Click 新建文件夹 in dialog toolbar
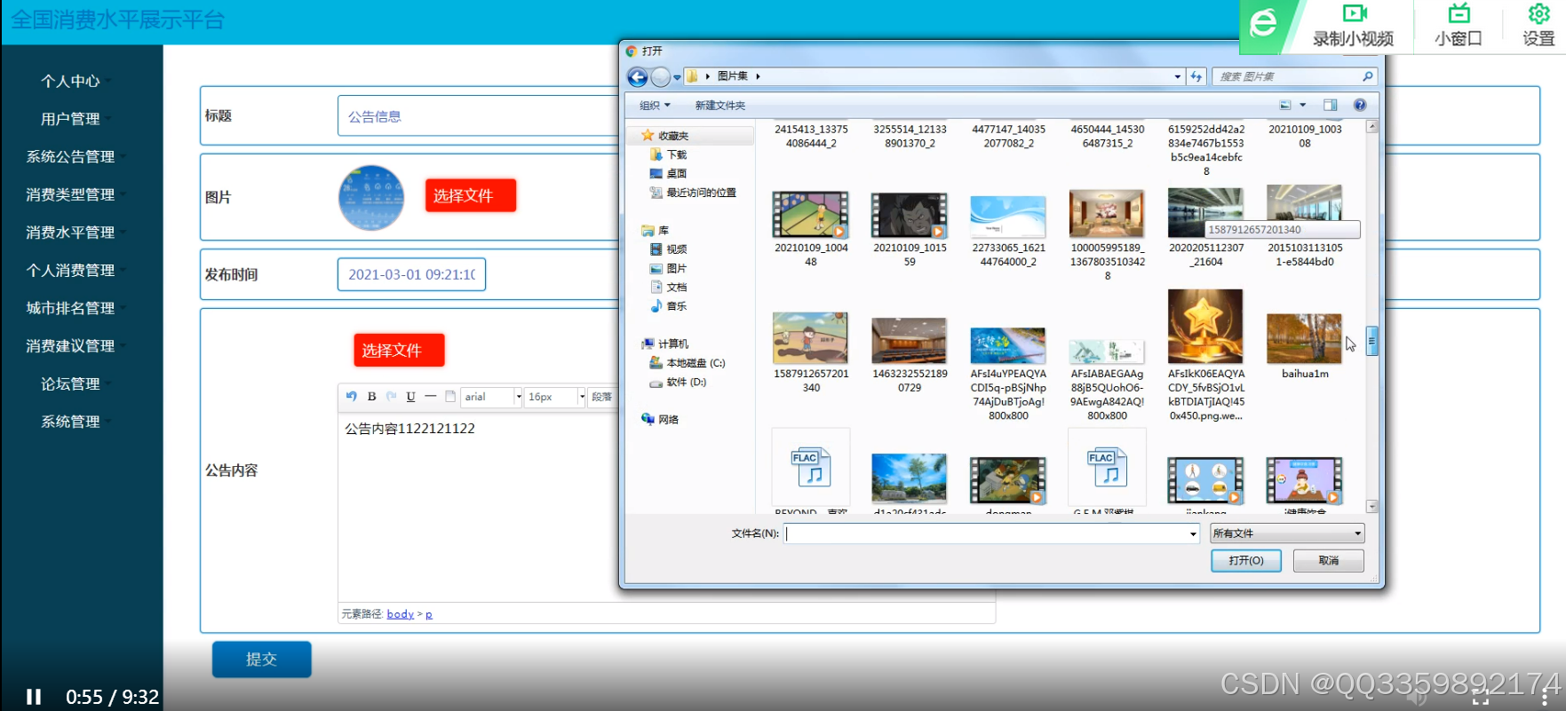1566x711 pixels. click(x=720, y=106)
